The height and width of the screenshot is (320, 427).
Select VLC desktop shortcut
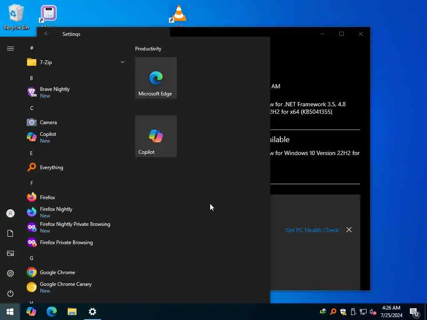179,15
